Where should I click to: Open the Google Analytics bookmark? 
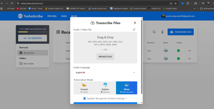point(54,8)
